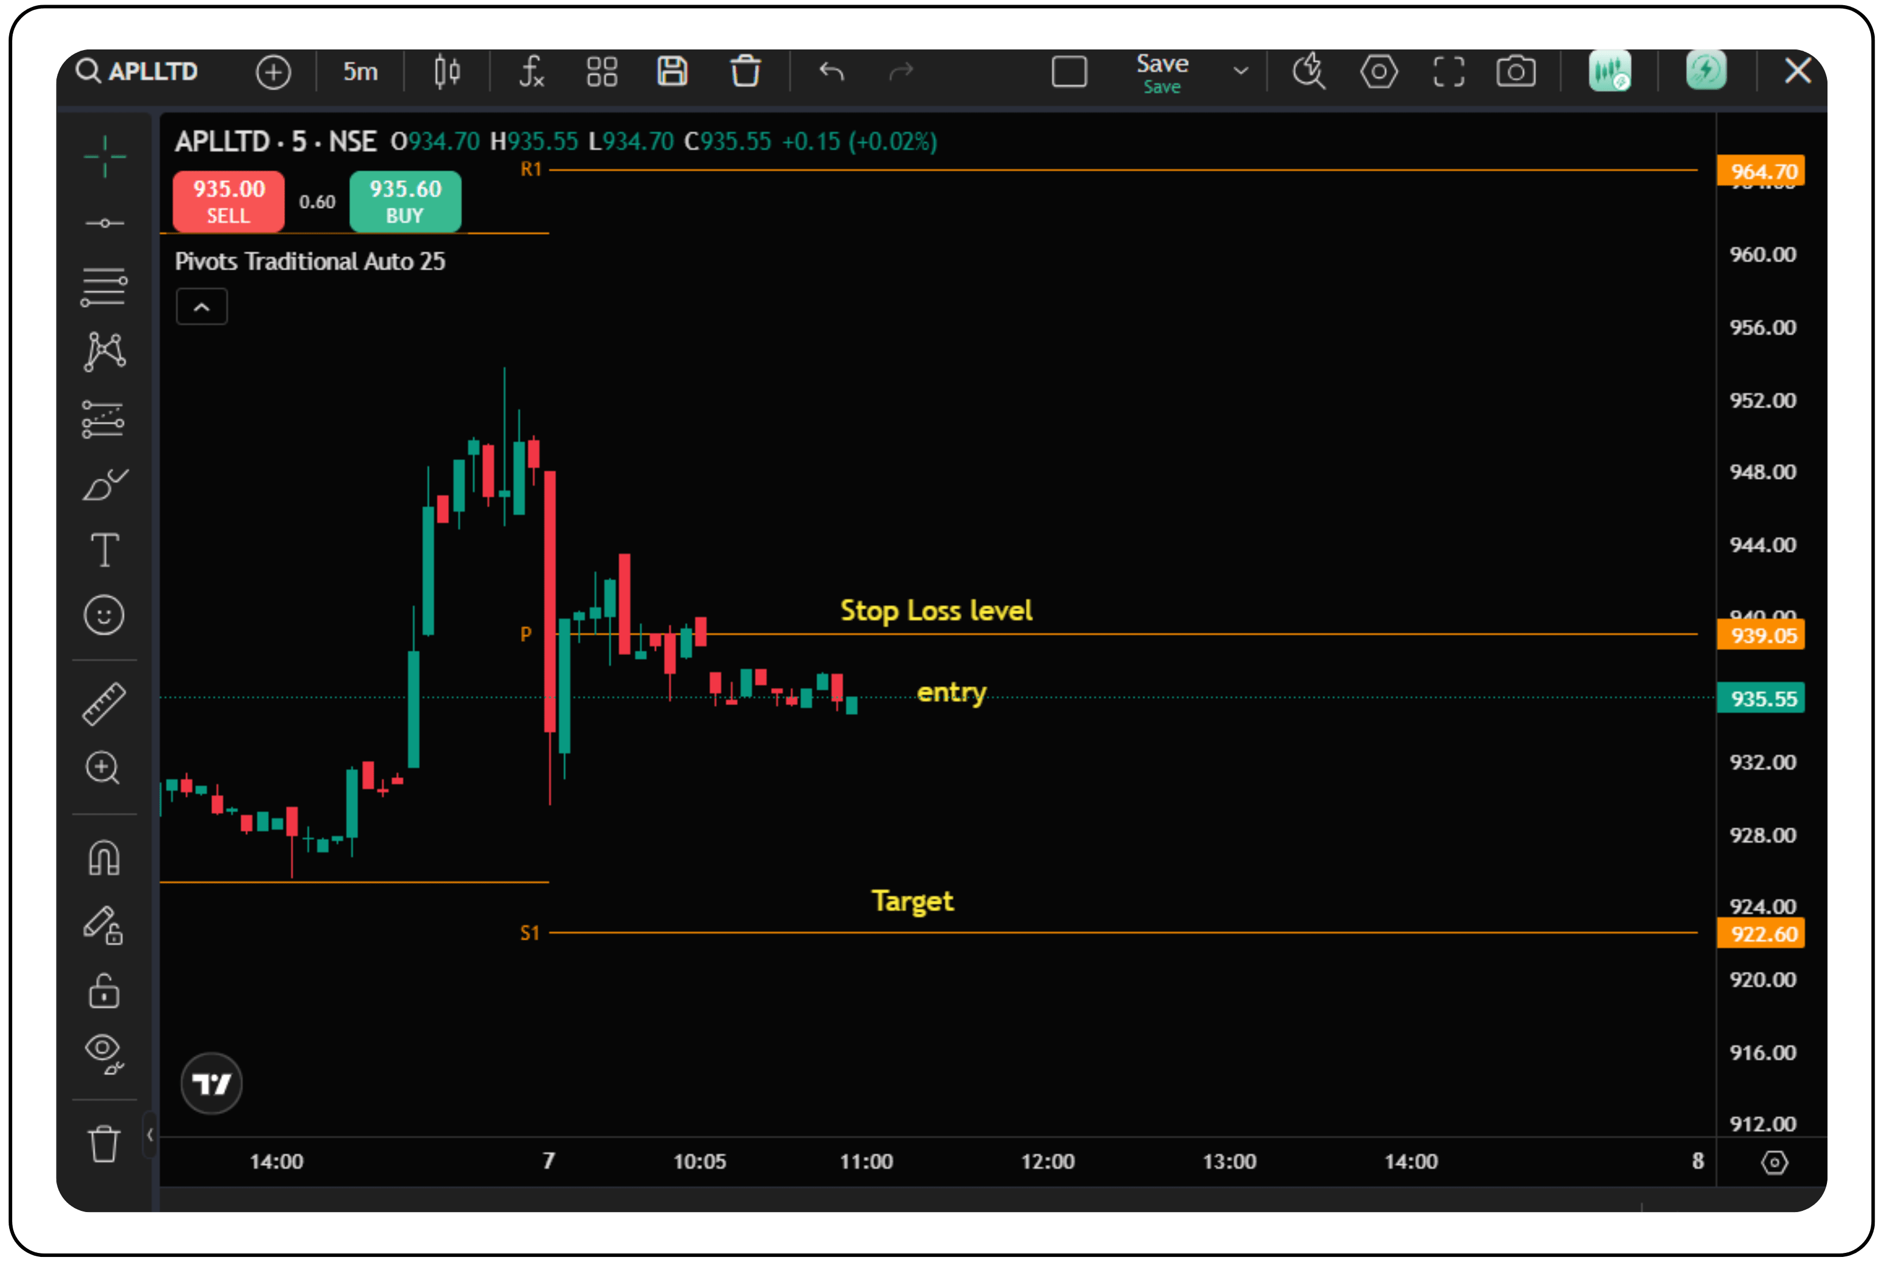This screenshot has width=1881, height=1269.
Task: Click the layout grid templates icon
Action: click(x=601, y=71)
